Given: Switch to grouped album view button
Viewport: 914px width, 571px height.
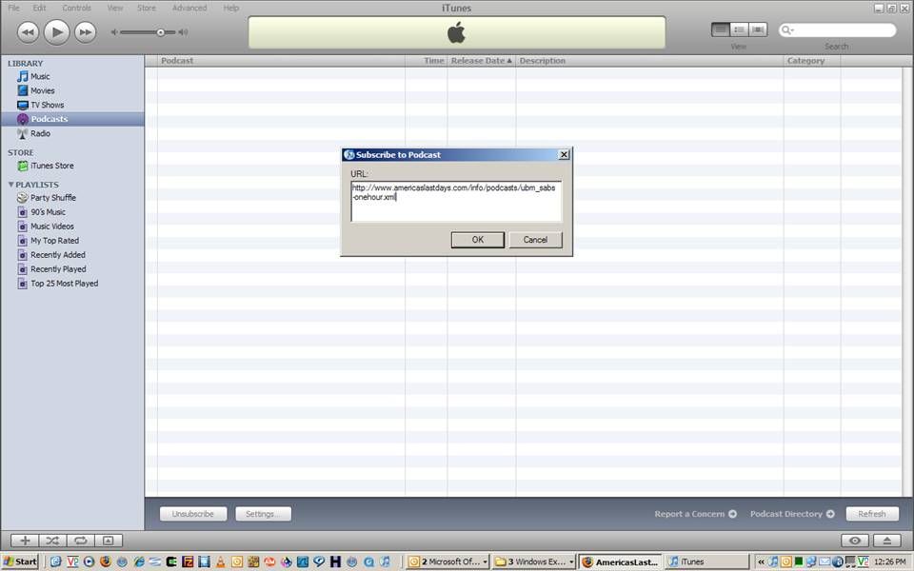Looking at the screenshot, I should [x=739, y=30].
